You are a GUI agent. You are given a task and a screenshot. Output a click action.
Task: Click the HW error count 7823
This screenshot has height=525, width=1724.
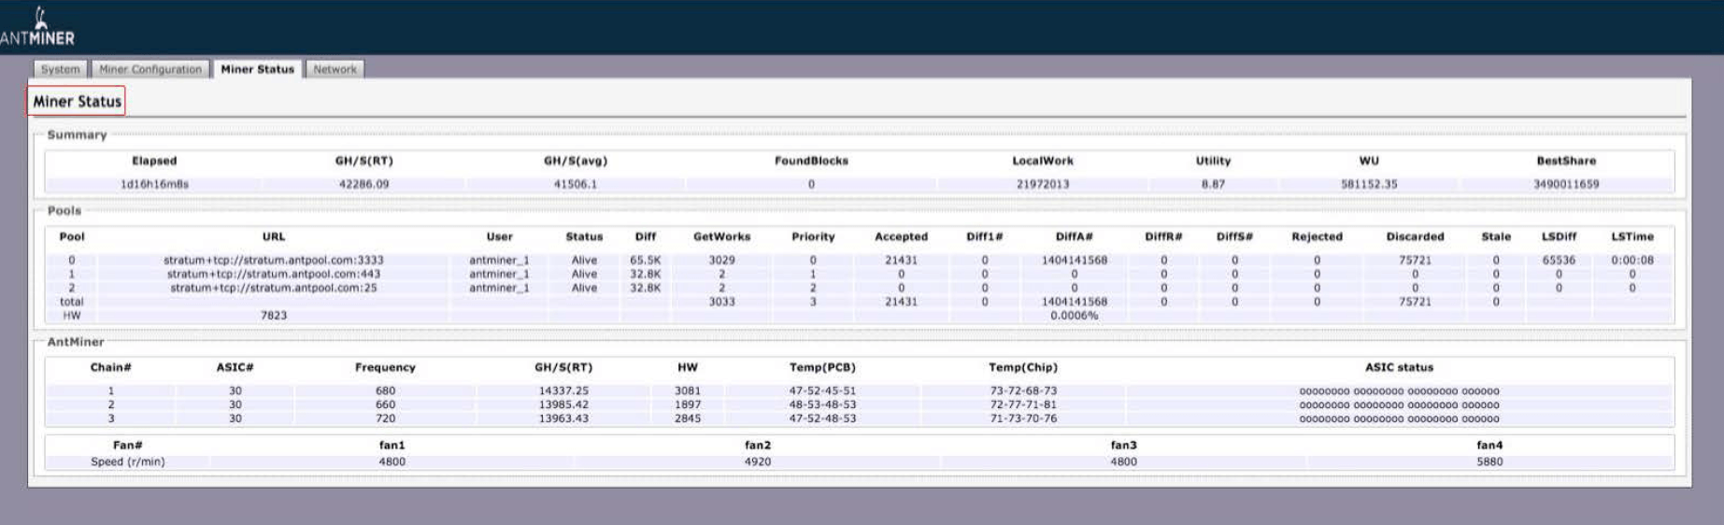(x=274, y=316)
